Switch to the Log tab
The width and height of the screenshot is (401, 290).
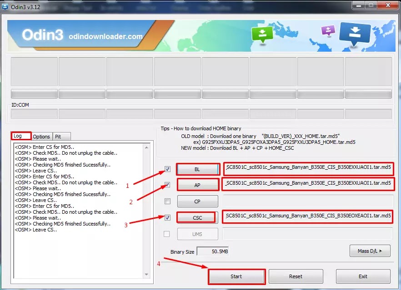[21, 136]
